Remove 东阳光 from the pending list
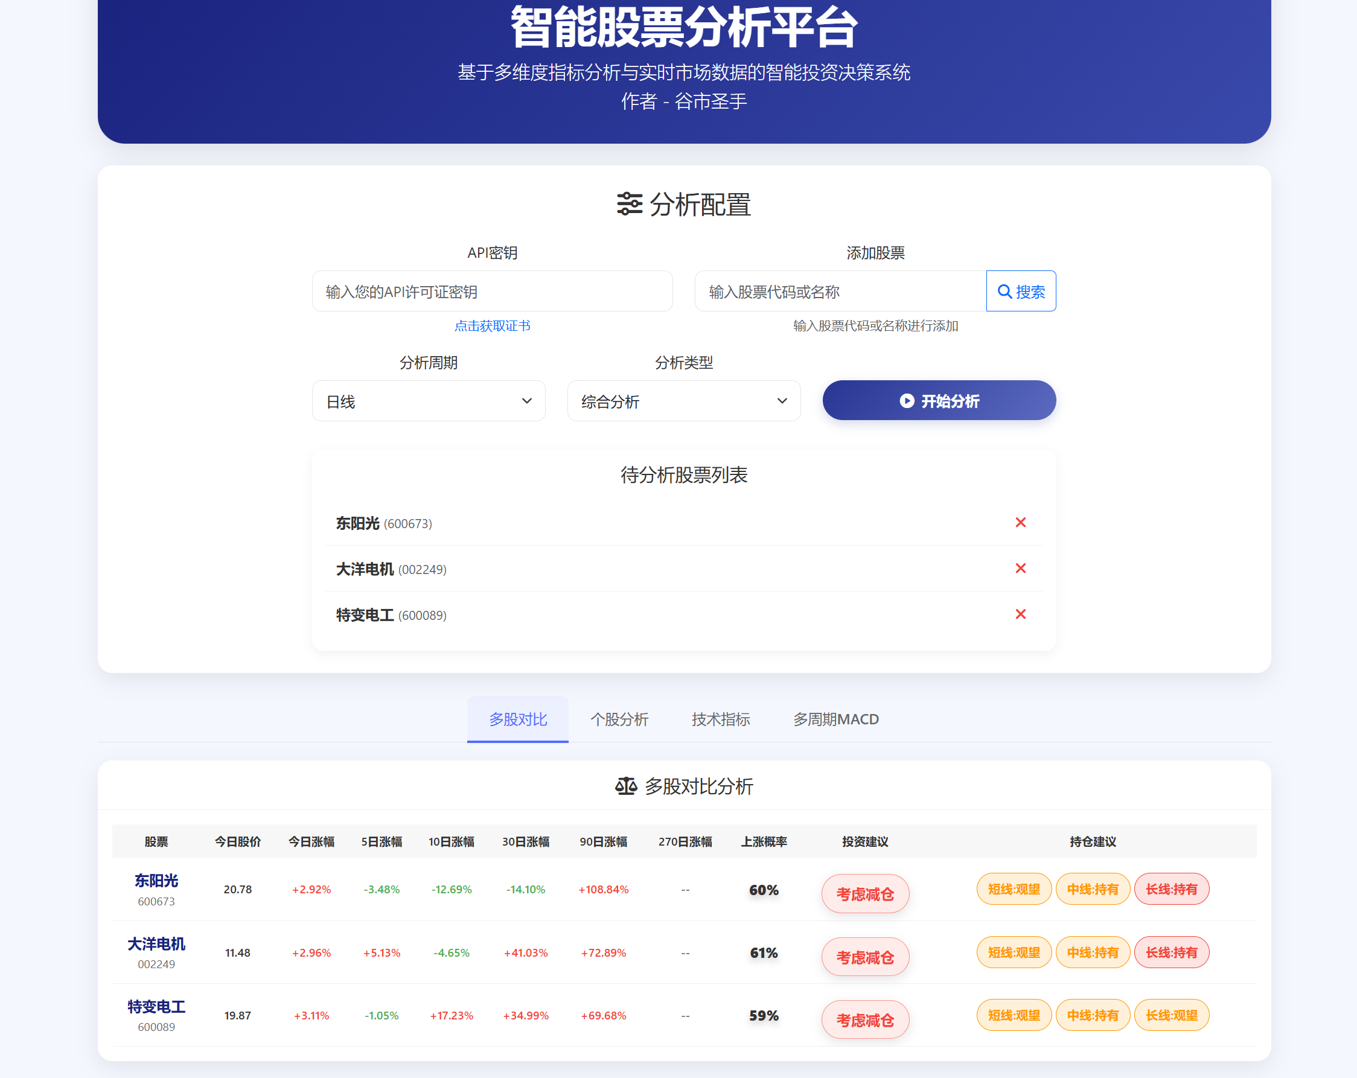Viewport: 1357px width, 1078px height. point(1020,522)
